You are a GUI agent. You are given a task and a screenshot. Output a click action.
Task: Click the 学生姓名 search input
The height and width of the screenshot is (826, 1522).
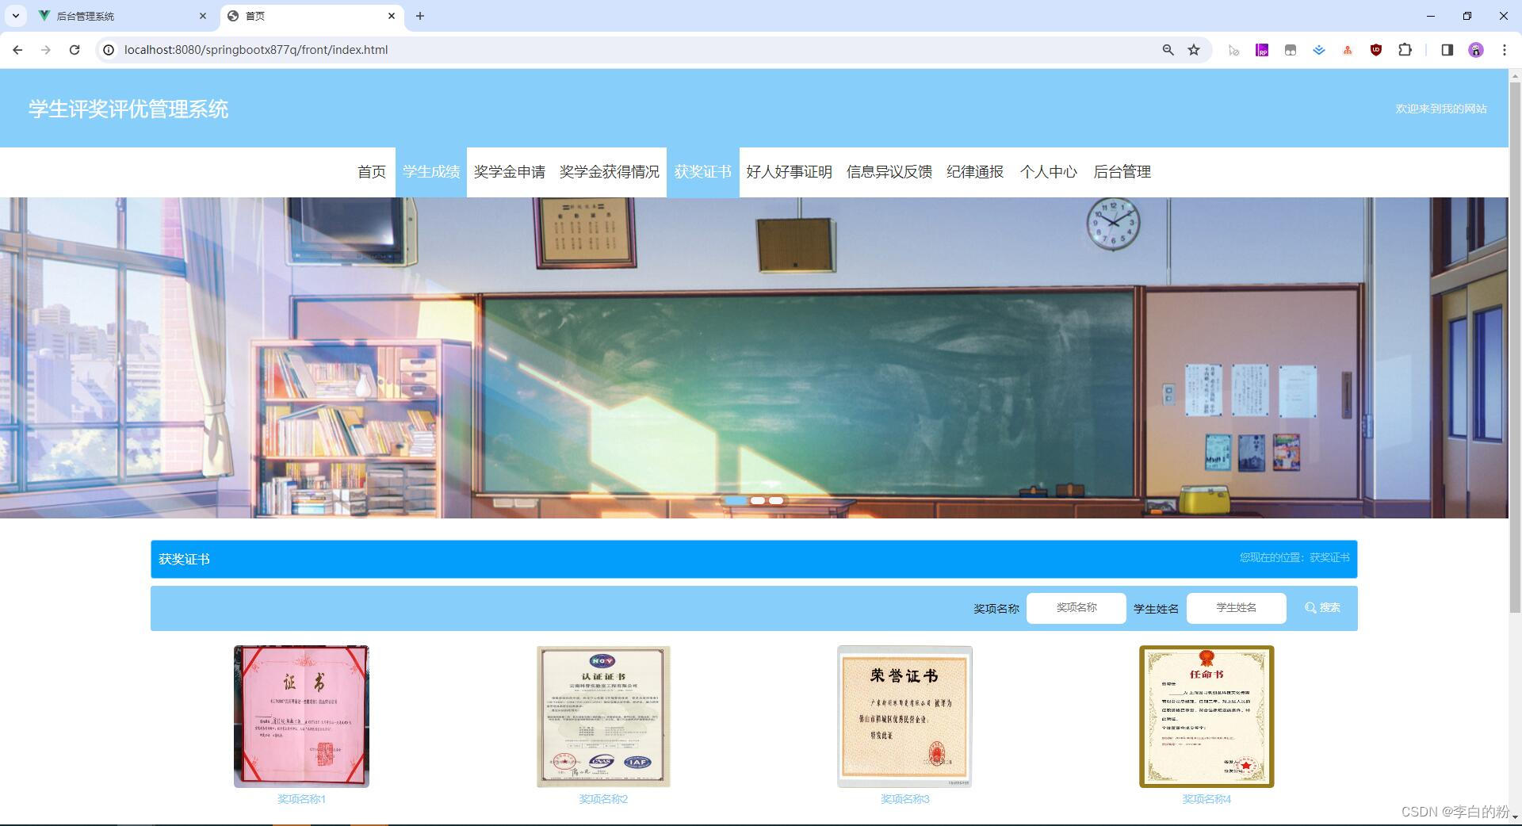point(1236,608)
